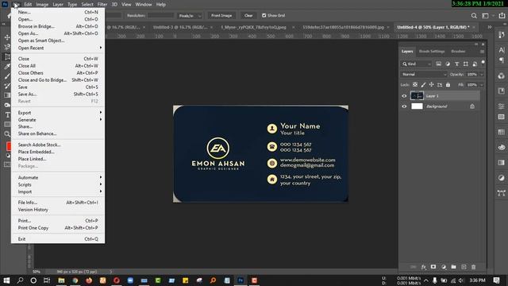Open the Opacity value dropdown arrow
This screenshot has height=286, width=508.
tap(482, 74)
